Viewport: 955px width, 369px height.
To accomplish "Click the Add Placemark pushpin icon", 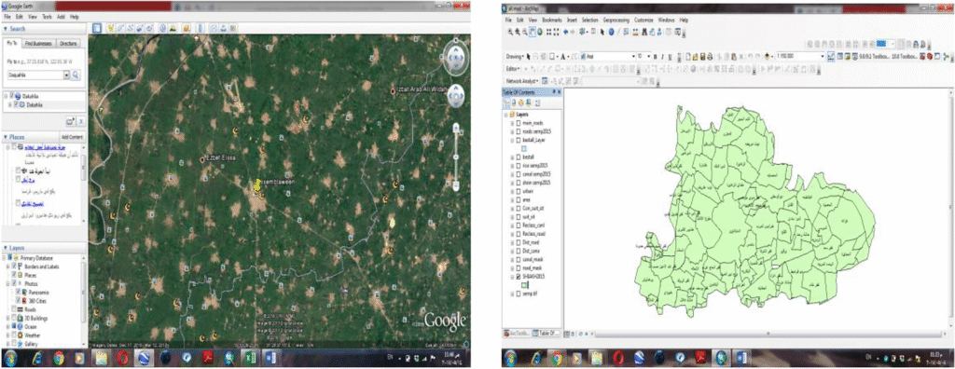I will pyautogui.click(x=110, y=28).
